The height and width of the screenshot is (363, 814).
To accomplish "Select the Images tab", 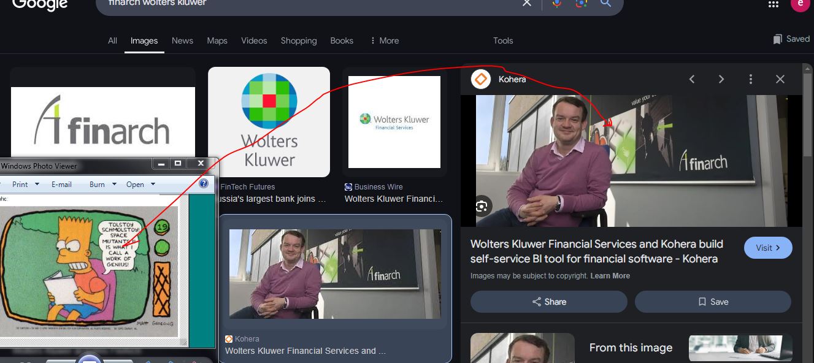I will pyautogui.click(x=144, y=40).
